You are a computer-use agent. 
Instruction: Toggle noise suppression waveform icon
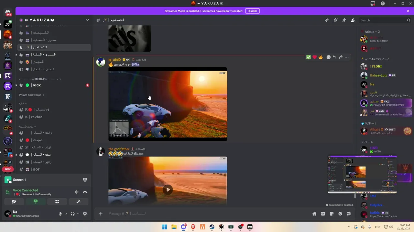[x=77, y=192]
